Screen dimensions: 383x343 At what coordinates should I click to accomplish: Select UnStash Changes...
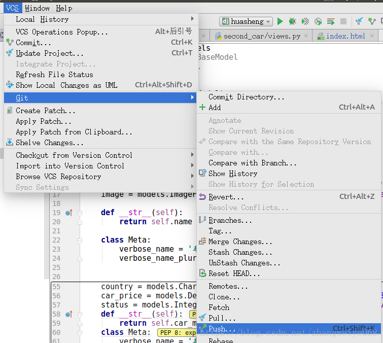(289, 263)
